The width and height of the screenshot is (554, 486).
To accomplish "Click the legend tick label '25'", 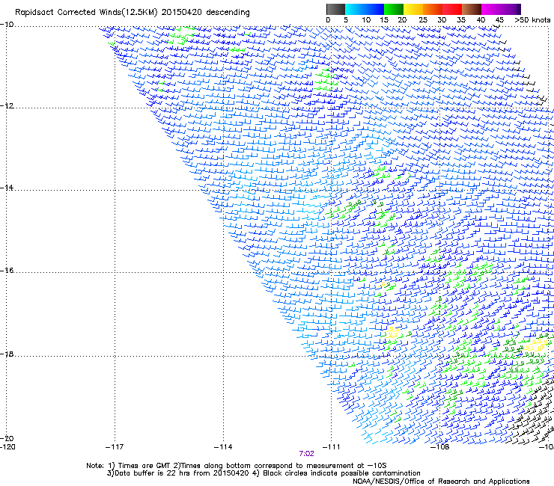I will pos(423,20).
